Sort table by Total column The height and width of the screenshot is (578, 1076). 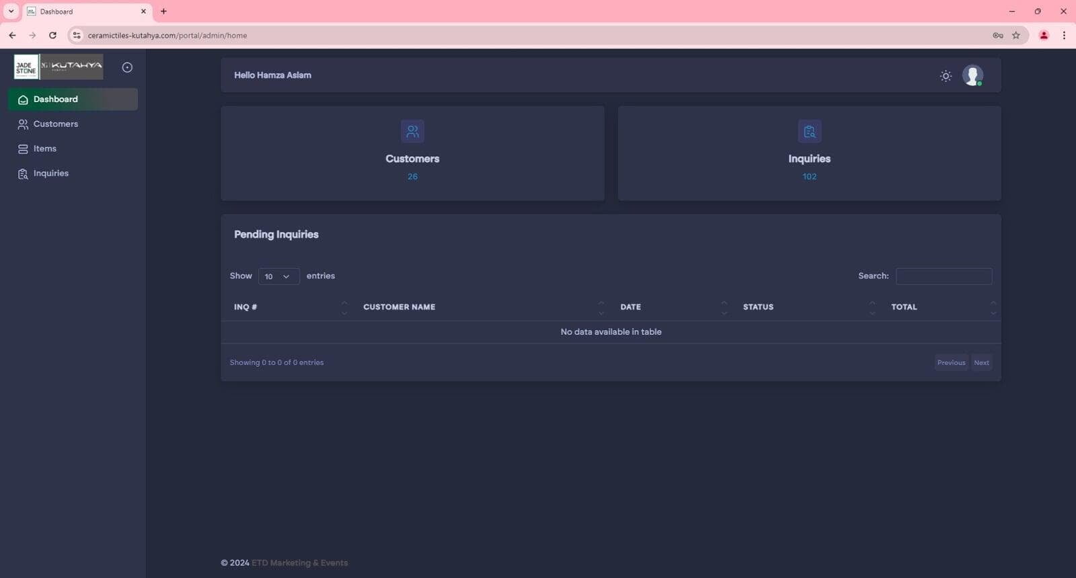(x=941, y=307)
